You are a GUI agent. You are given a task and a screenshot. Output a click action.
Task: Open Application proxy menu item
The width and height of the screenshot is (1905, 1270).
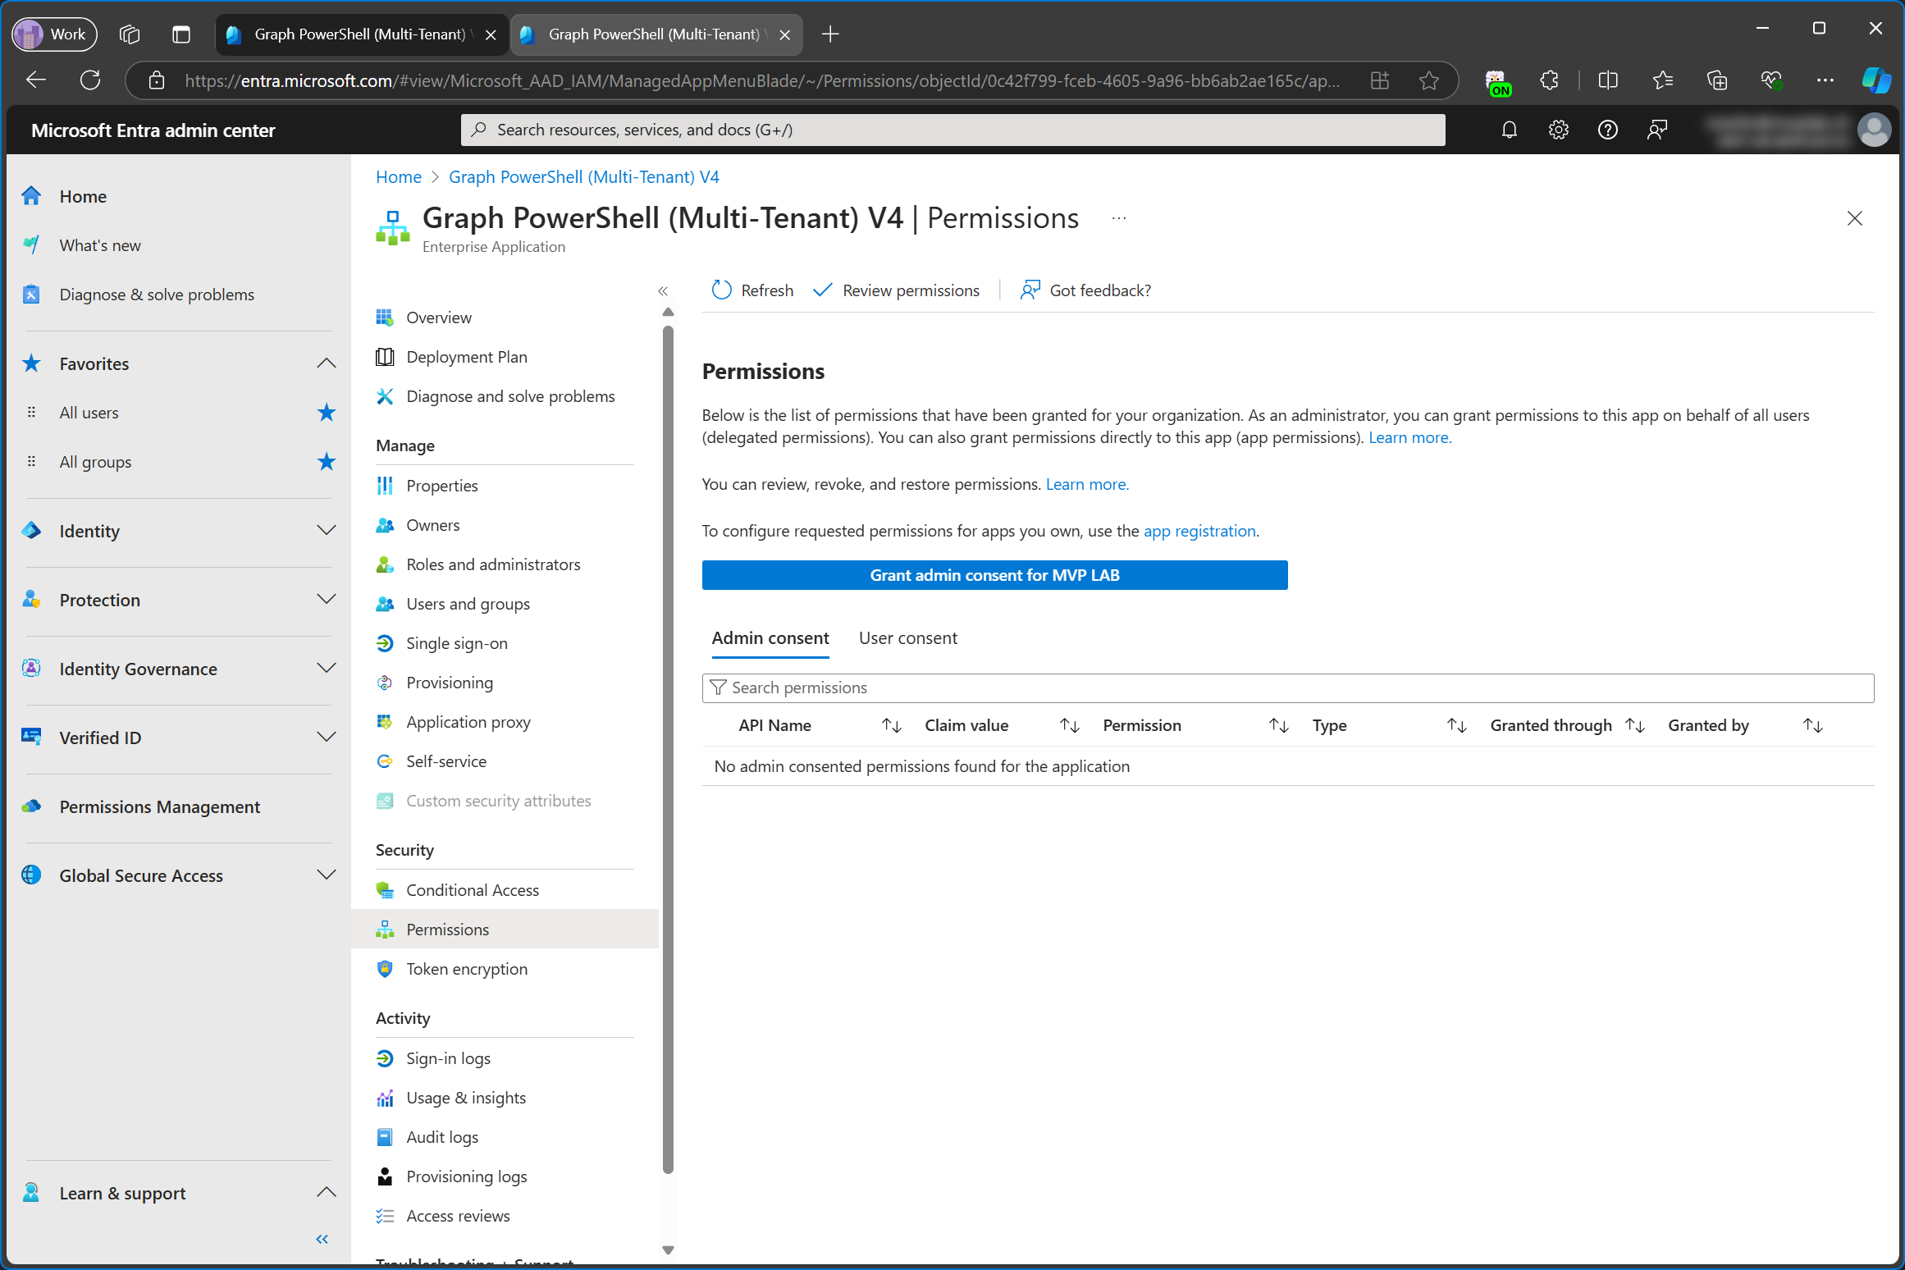tap(468, 722)
